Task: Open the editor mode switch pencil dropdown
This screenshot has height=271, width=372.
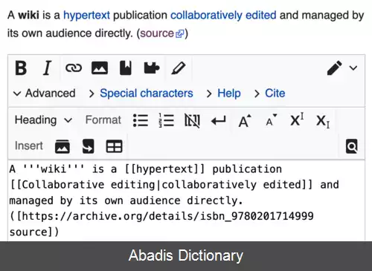Action: pyautogui.click(x=342, y=68)
